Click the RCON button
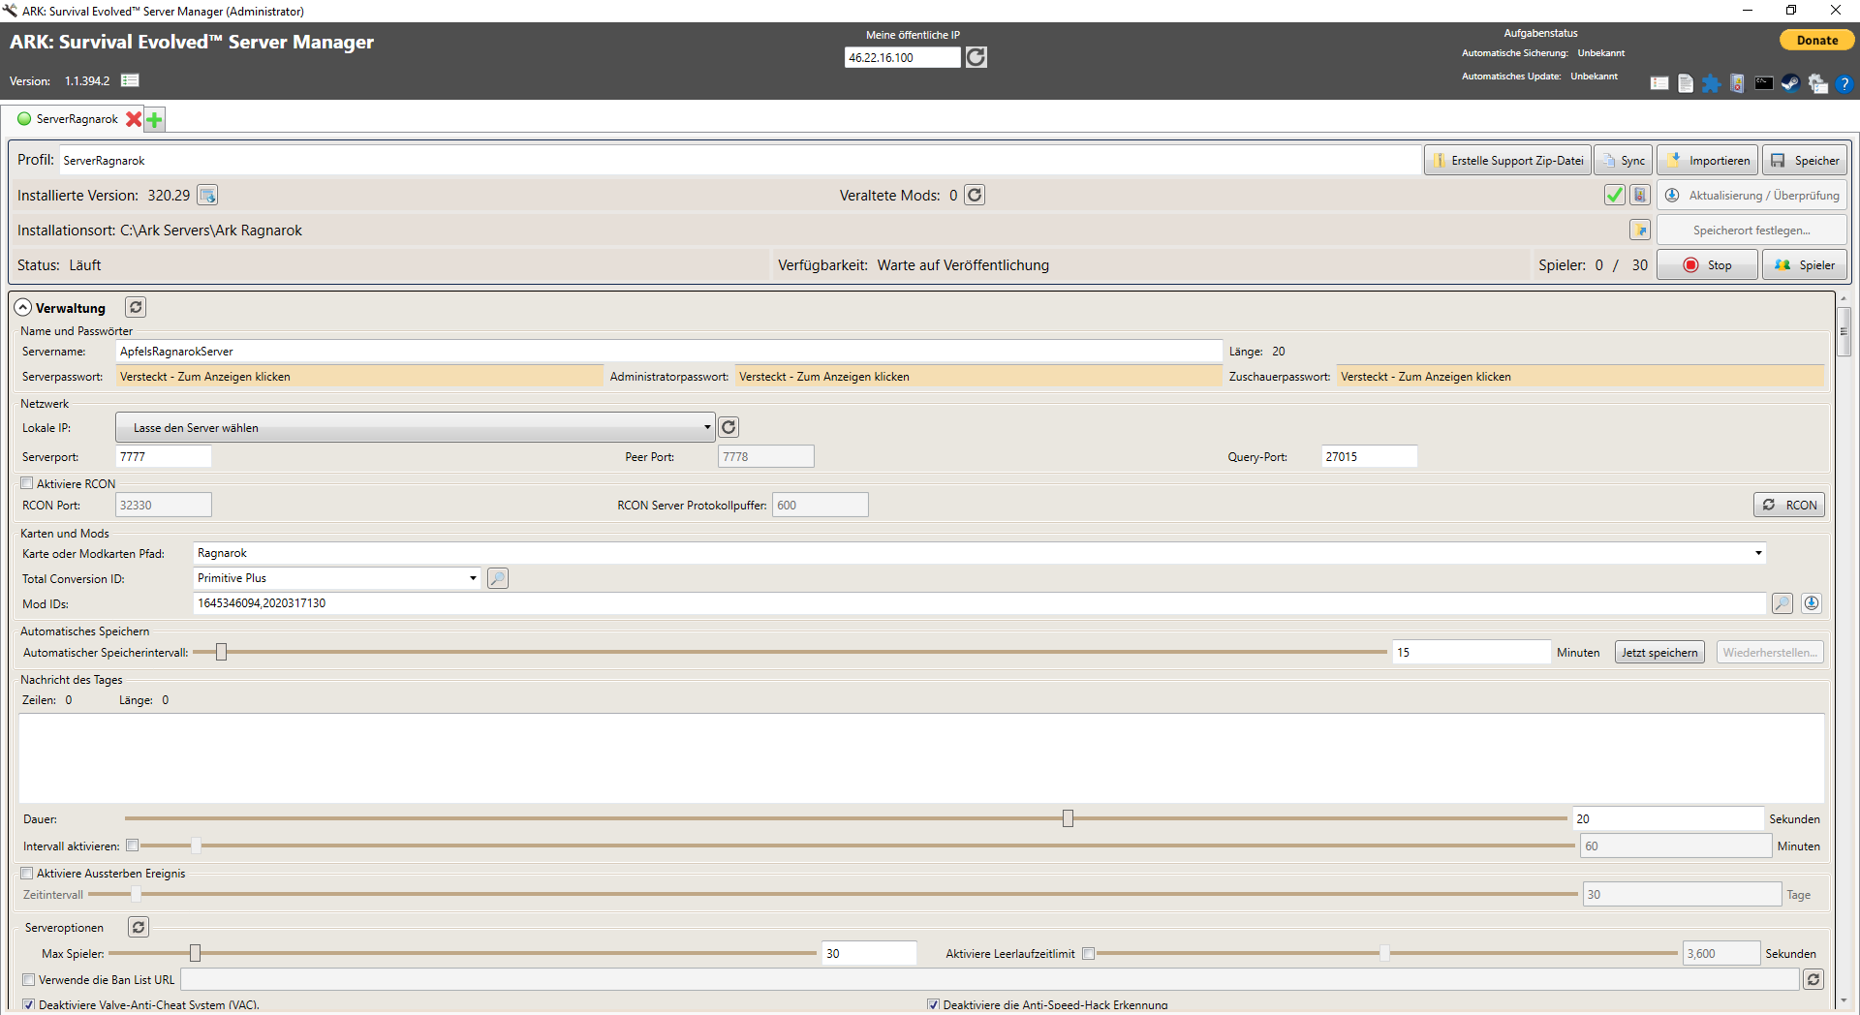Image resolution: width=1860 pixels, height=1015 pixels. [x=1789, y=505]
